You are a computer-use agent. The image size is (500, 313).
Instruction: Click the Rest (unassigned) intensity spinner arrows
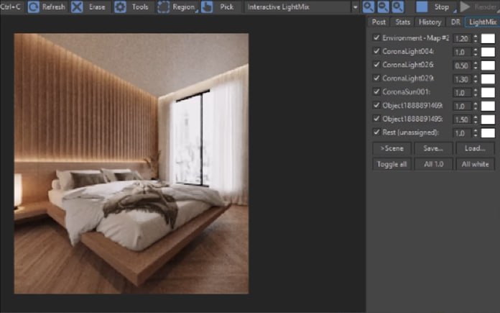(476, 133)
